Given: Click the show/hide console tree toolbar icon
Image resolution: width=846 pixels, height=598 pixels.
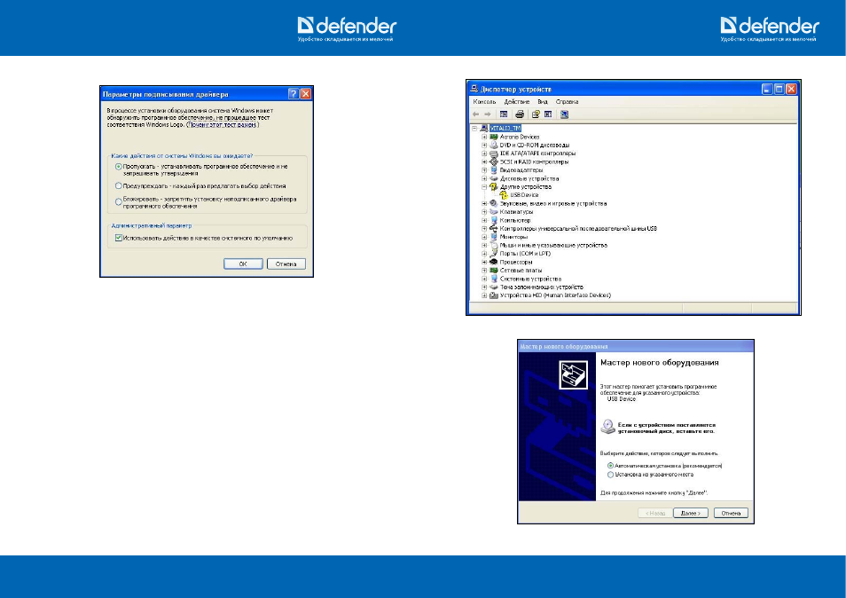Looking at the screenshot, I should [504, 114].
